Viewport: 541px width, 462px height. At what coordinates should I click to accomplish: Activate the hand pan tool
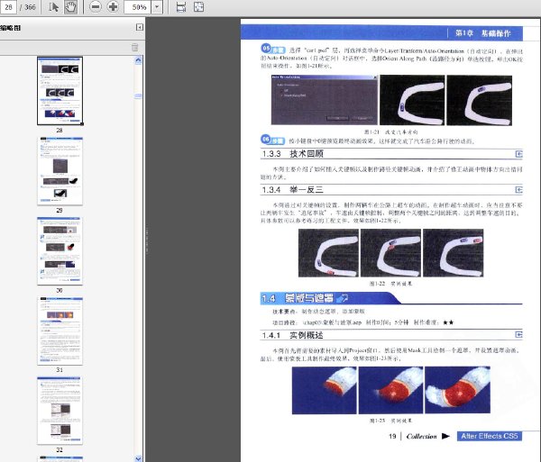[70, 7]
